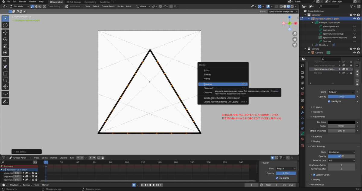Open the Render menu in top bar

coord(23,2)
